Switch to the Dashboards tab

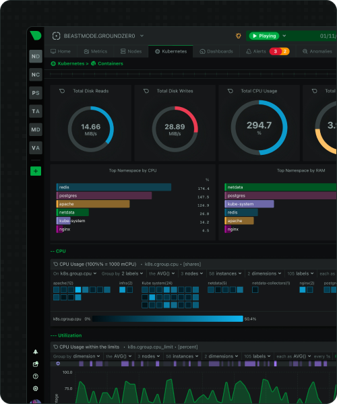(216, 51)
